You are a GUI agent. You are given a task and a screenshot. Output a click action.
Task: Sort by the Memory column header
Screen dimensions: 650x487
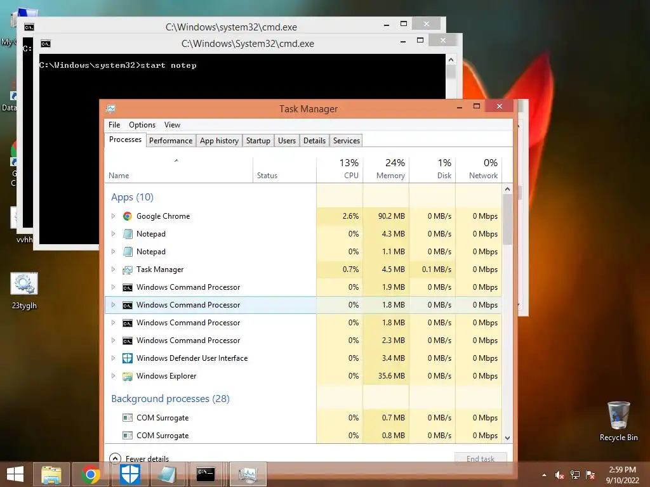(386, 170)
